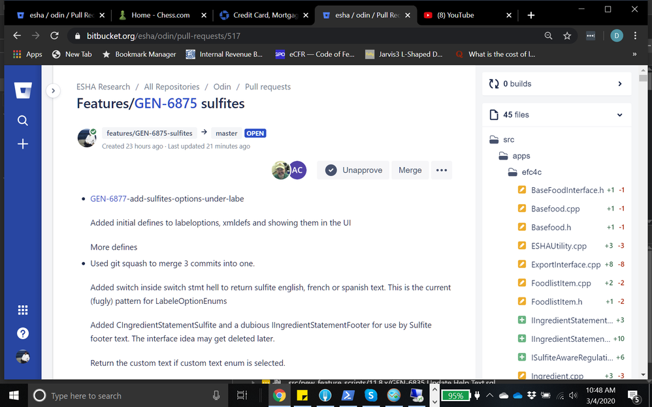
Task: Collapse the efc4c folder
Action: 525,172
